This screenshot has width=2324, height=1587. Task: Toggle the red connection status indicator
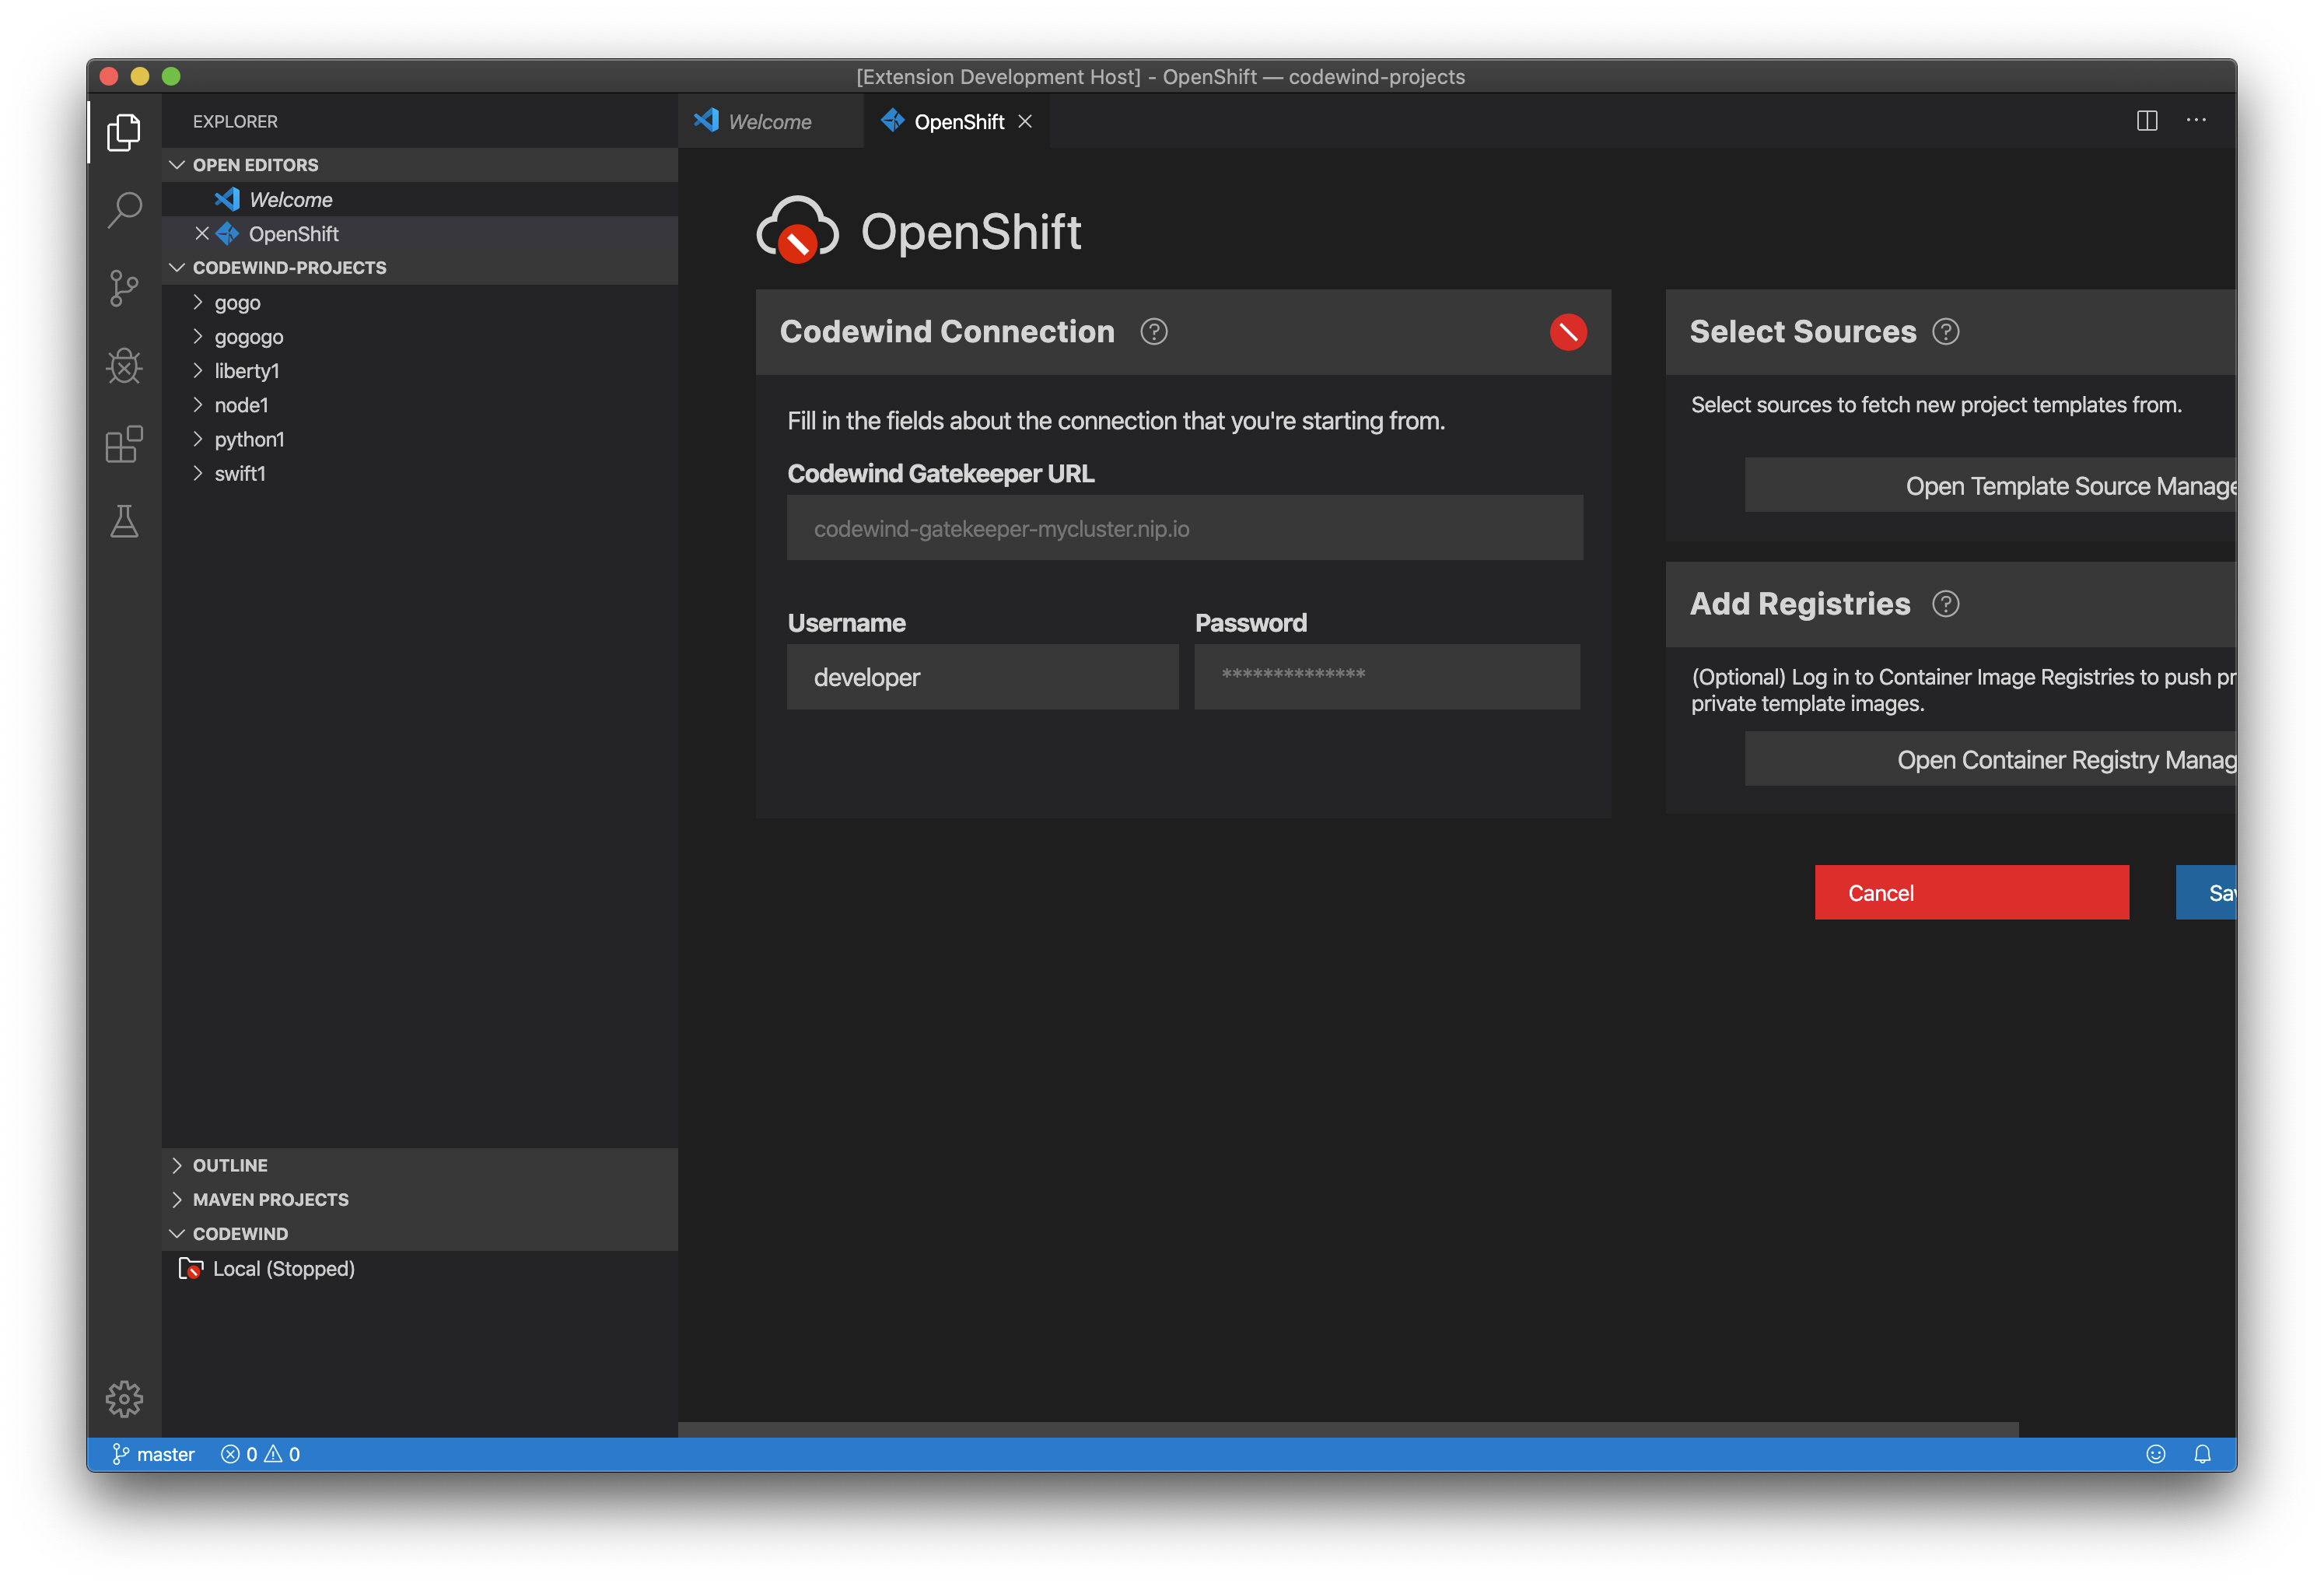pos(1567,332)
